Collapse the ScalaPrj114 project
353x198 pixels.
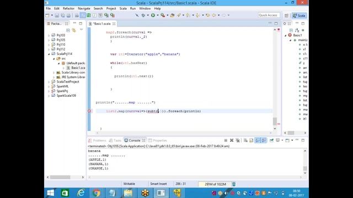(x=49, y=54)
